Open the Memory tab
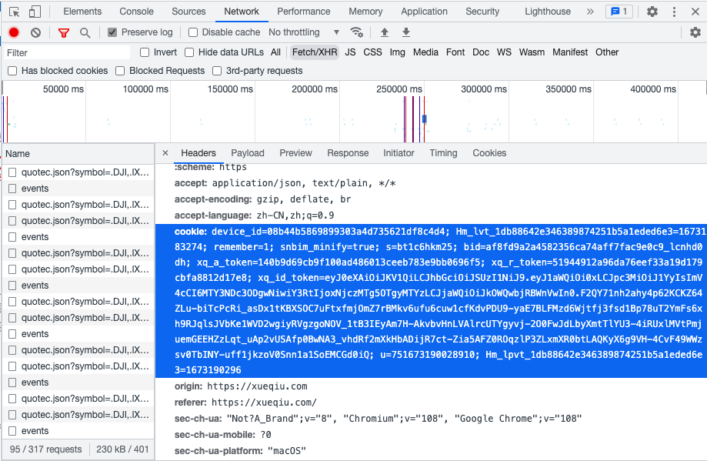The image size is (707, 461). tap(365, 12)
